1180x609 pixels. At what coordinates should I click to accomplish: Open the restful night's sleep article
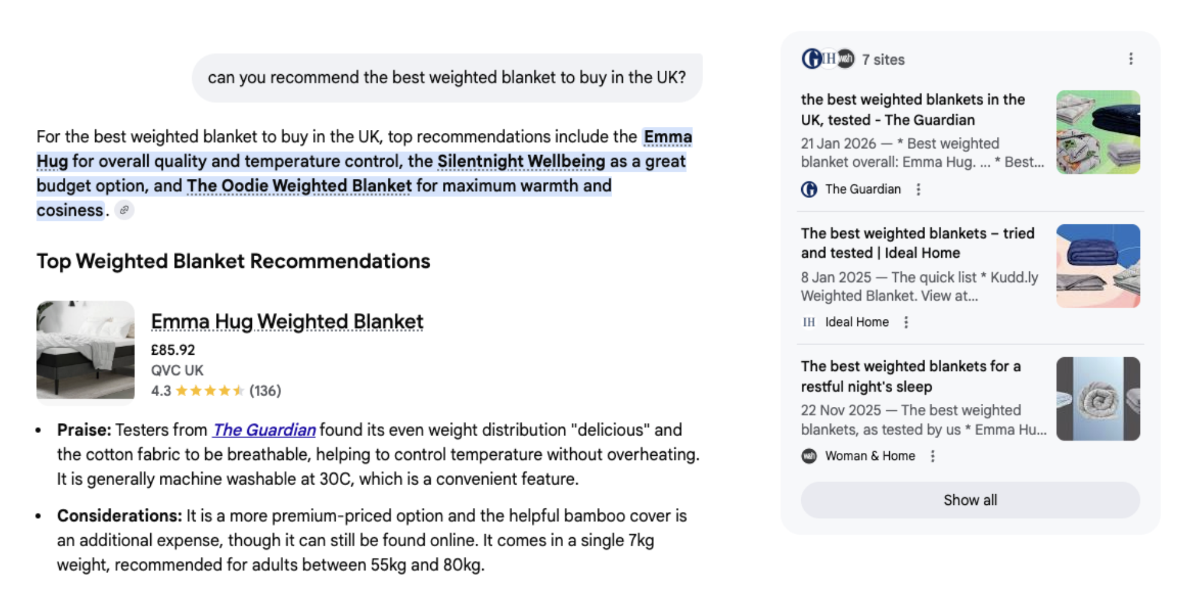click(910, 376)
